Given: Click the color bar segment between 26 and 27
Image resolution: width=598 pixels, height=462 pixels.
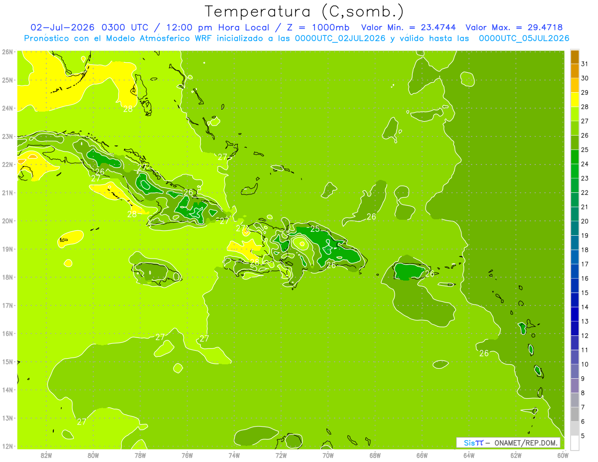Looking at the screenshot, I should click(x=575, y=128).
